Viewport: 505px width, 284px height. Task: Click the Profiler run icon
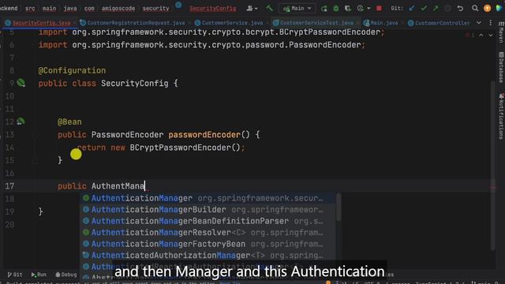(x=360, y=9)
